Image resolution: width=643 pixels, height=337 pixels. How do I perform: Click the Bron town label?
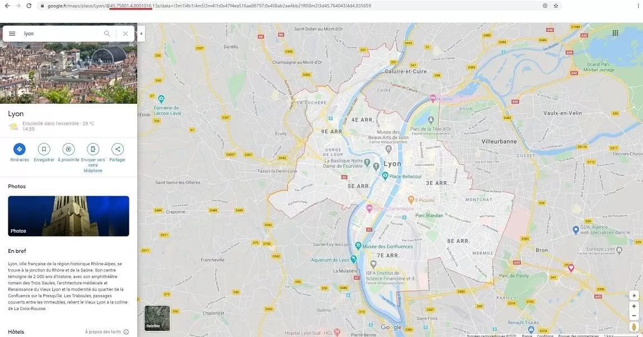(542, 250)
